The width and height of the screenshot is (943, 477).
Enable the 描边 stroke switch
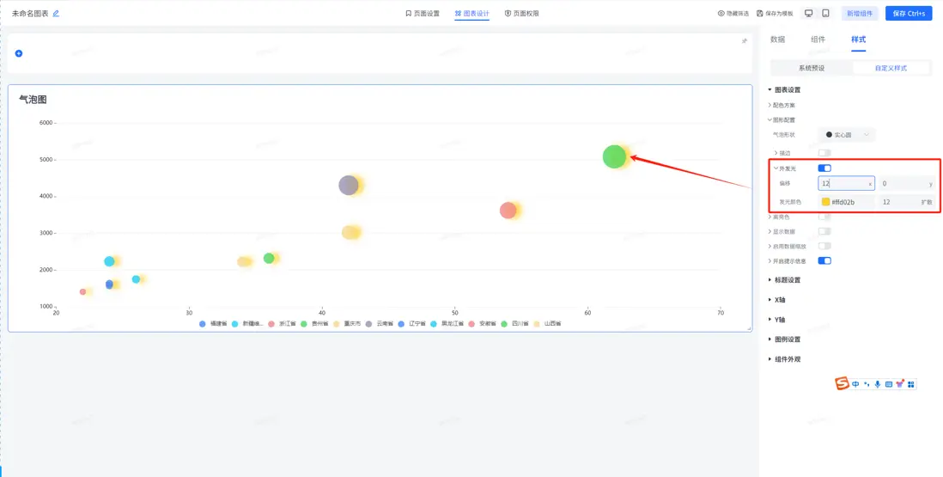tap(824, 153)
